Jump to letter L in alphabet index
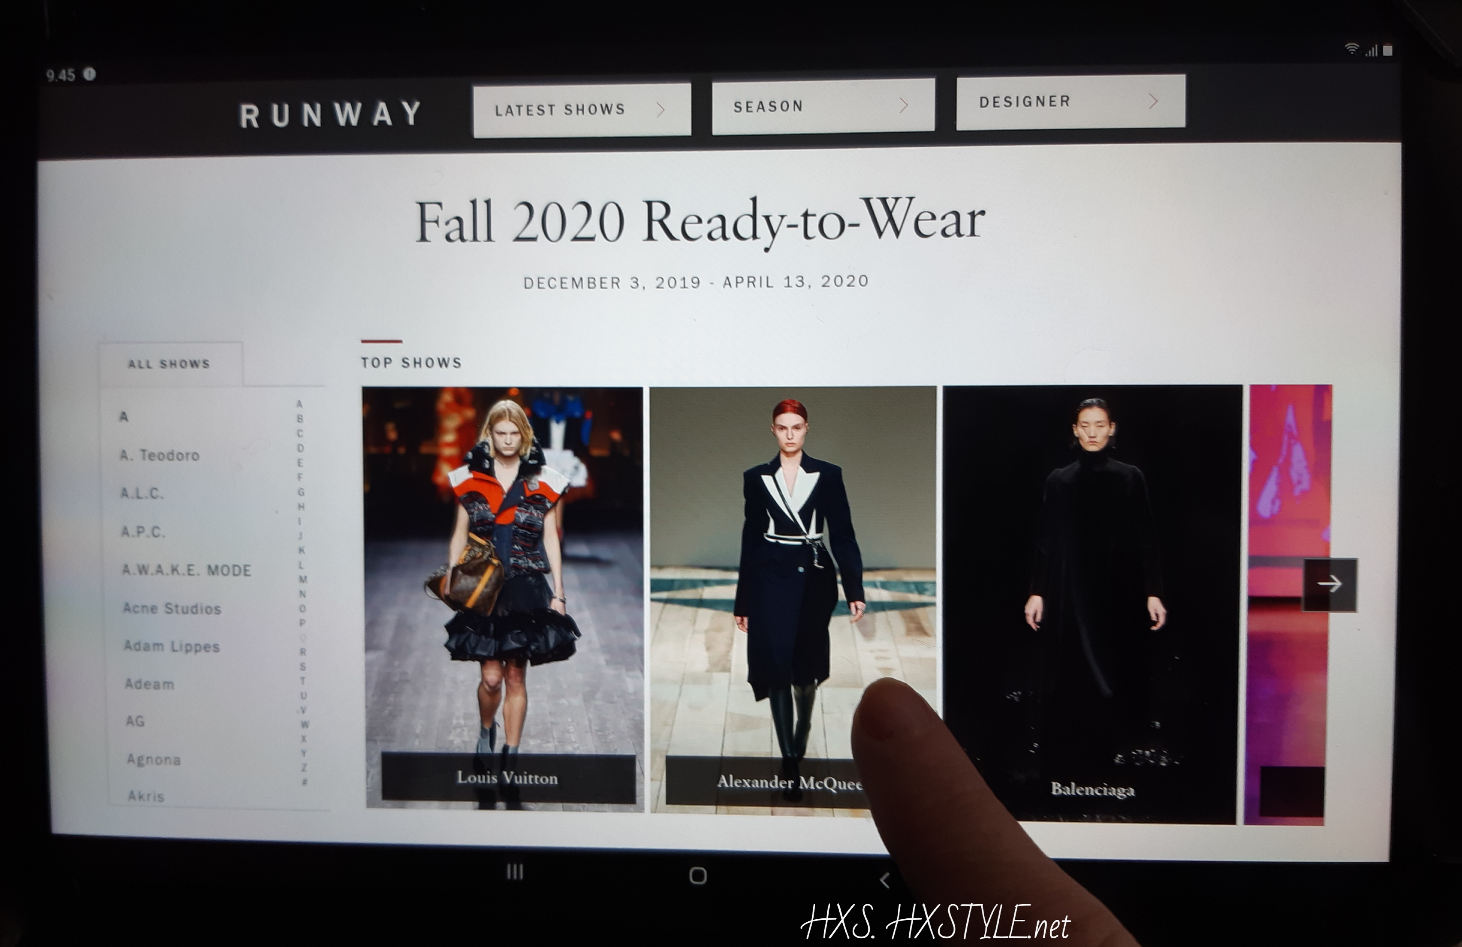Viewport: 1462px width, 947px height. pyautogui.click(x=302, y=565)
